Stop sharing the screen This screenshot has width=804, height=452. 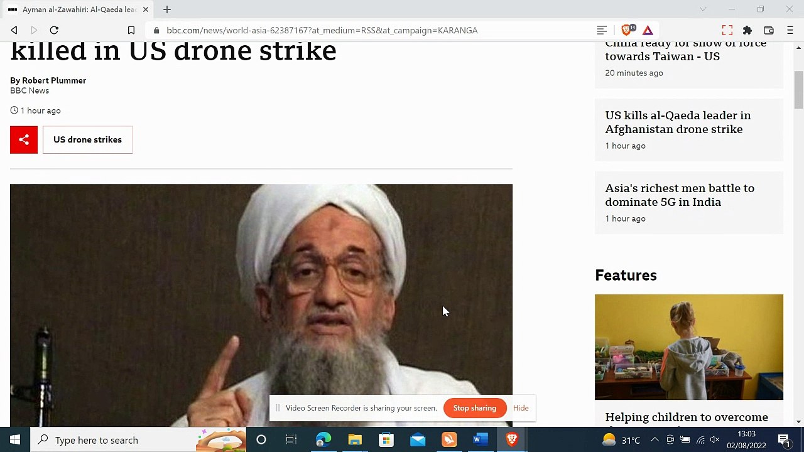pos(475,408)
